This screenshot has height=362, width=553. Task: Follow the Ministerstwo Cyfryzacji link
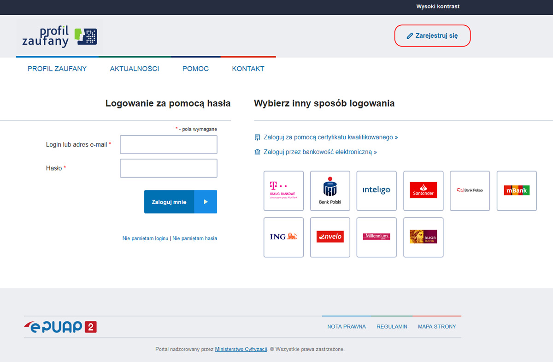(241, 349)
